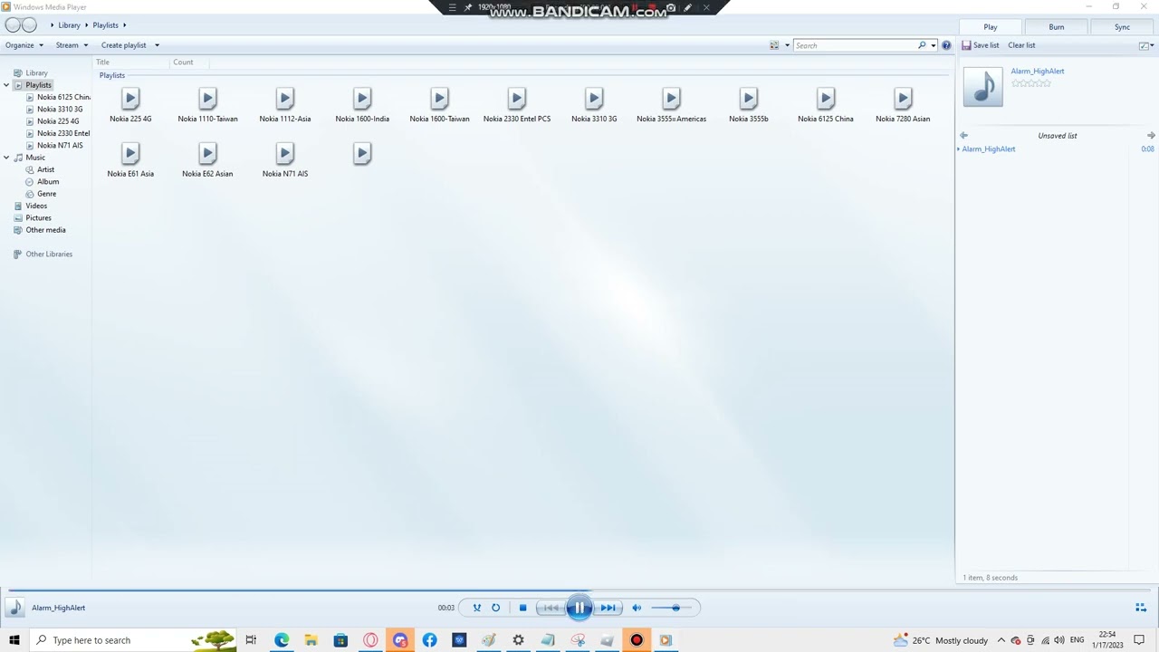Select the Nokia 3555b playlist icon
Viewport: 1159px width, 652px height.
coord(748,98)
